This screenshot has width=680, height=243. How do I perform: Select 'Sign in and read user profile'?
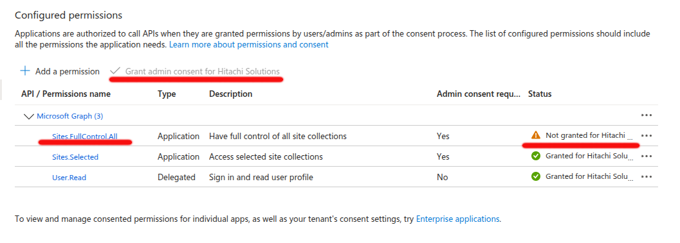(x=261, y=177)
